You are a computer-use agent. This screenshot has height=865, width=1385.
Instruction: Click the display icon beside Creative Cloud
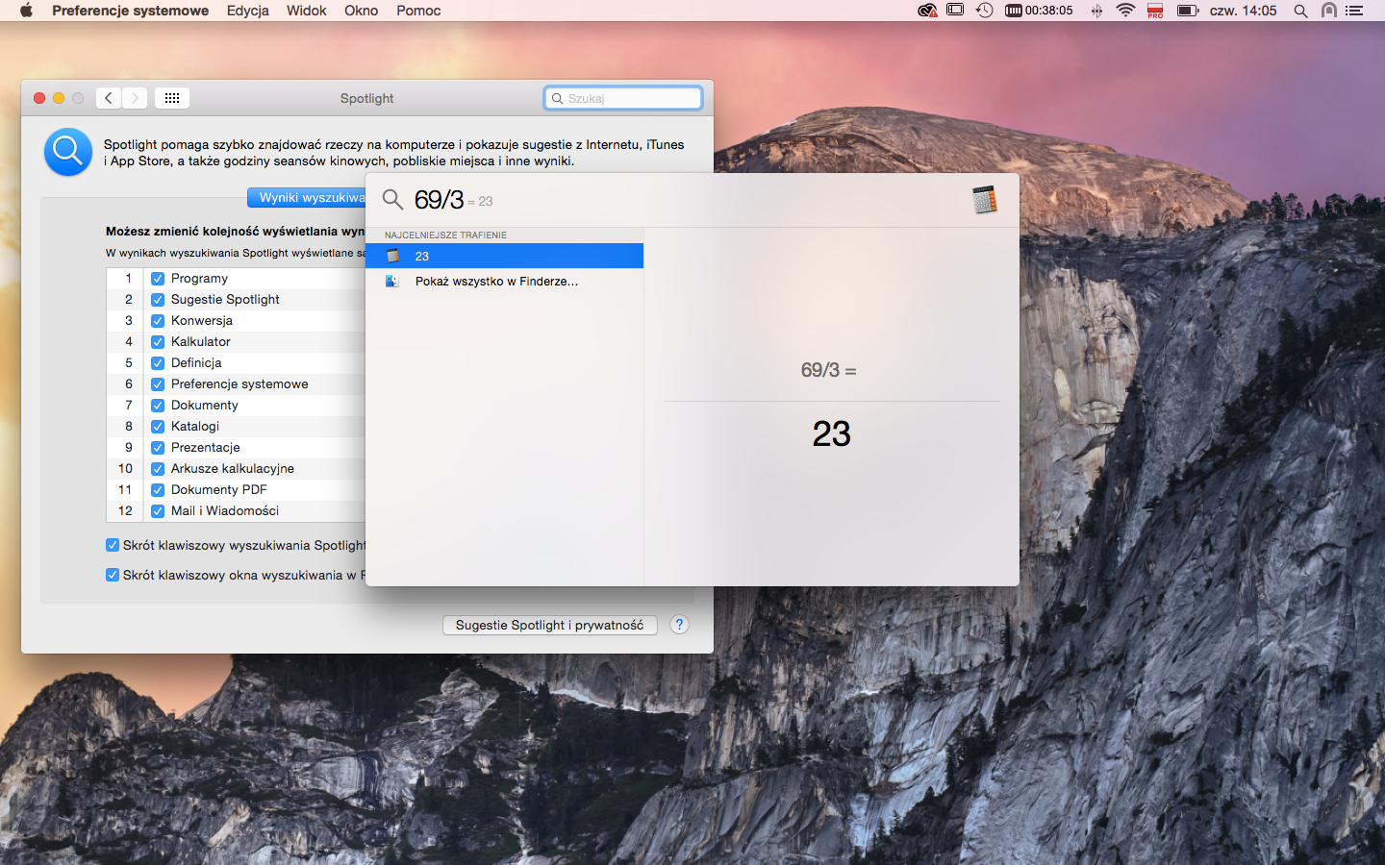(x=955, y=11)
